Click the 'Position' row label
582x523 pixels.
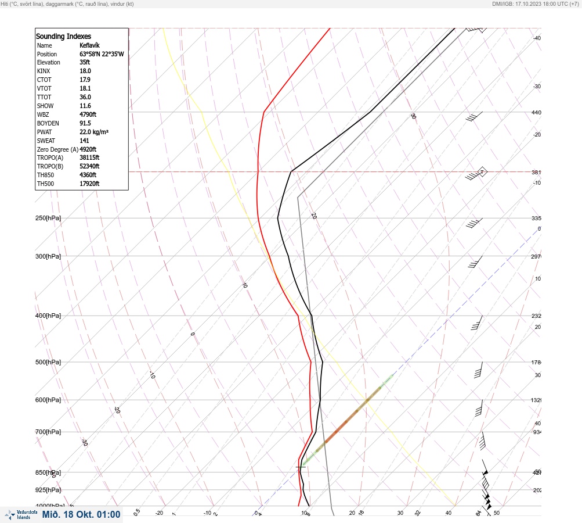pyautogui.click(x=47, y=54)
